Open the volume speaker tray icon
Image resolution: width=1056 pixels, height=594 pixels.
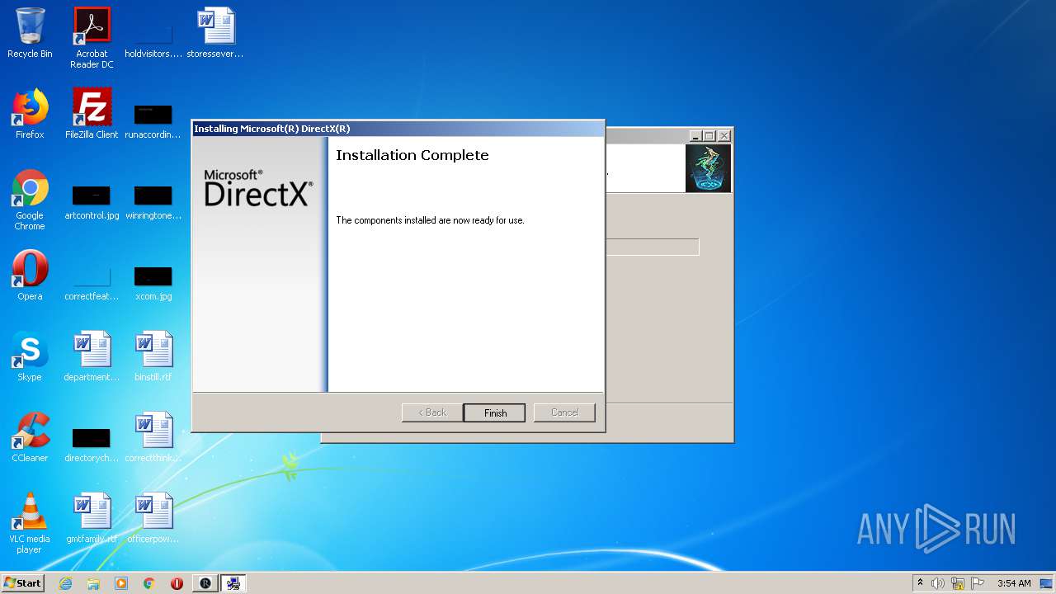pos(938,583)
